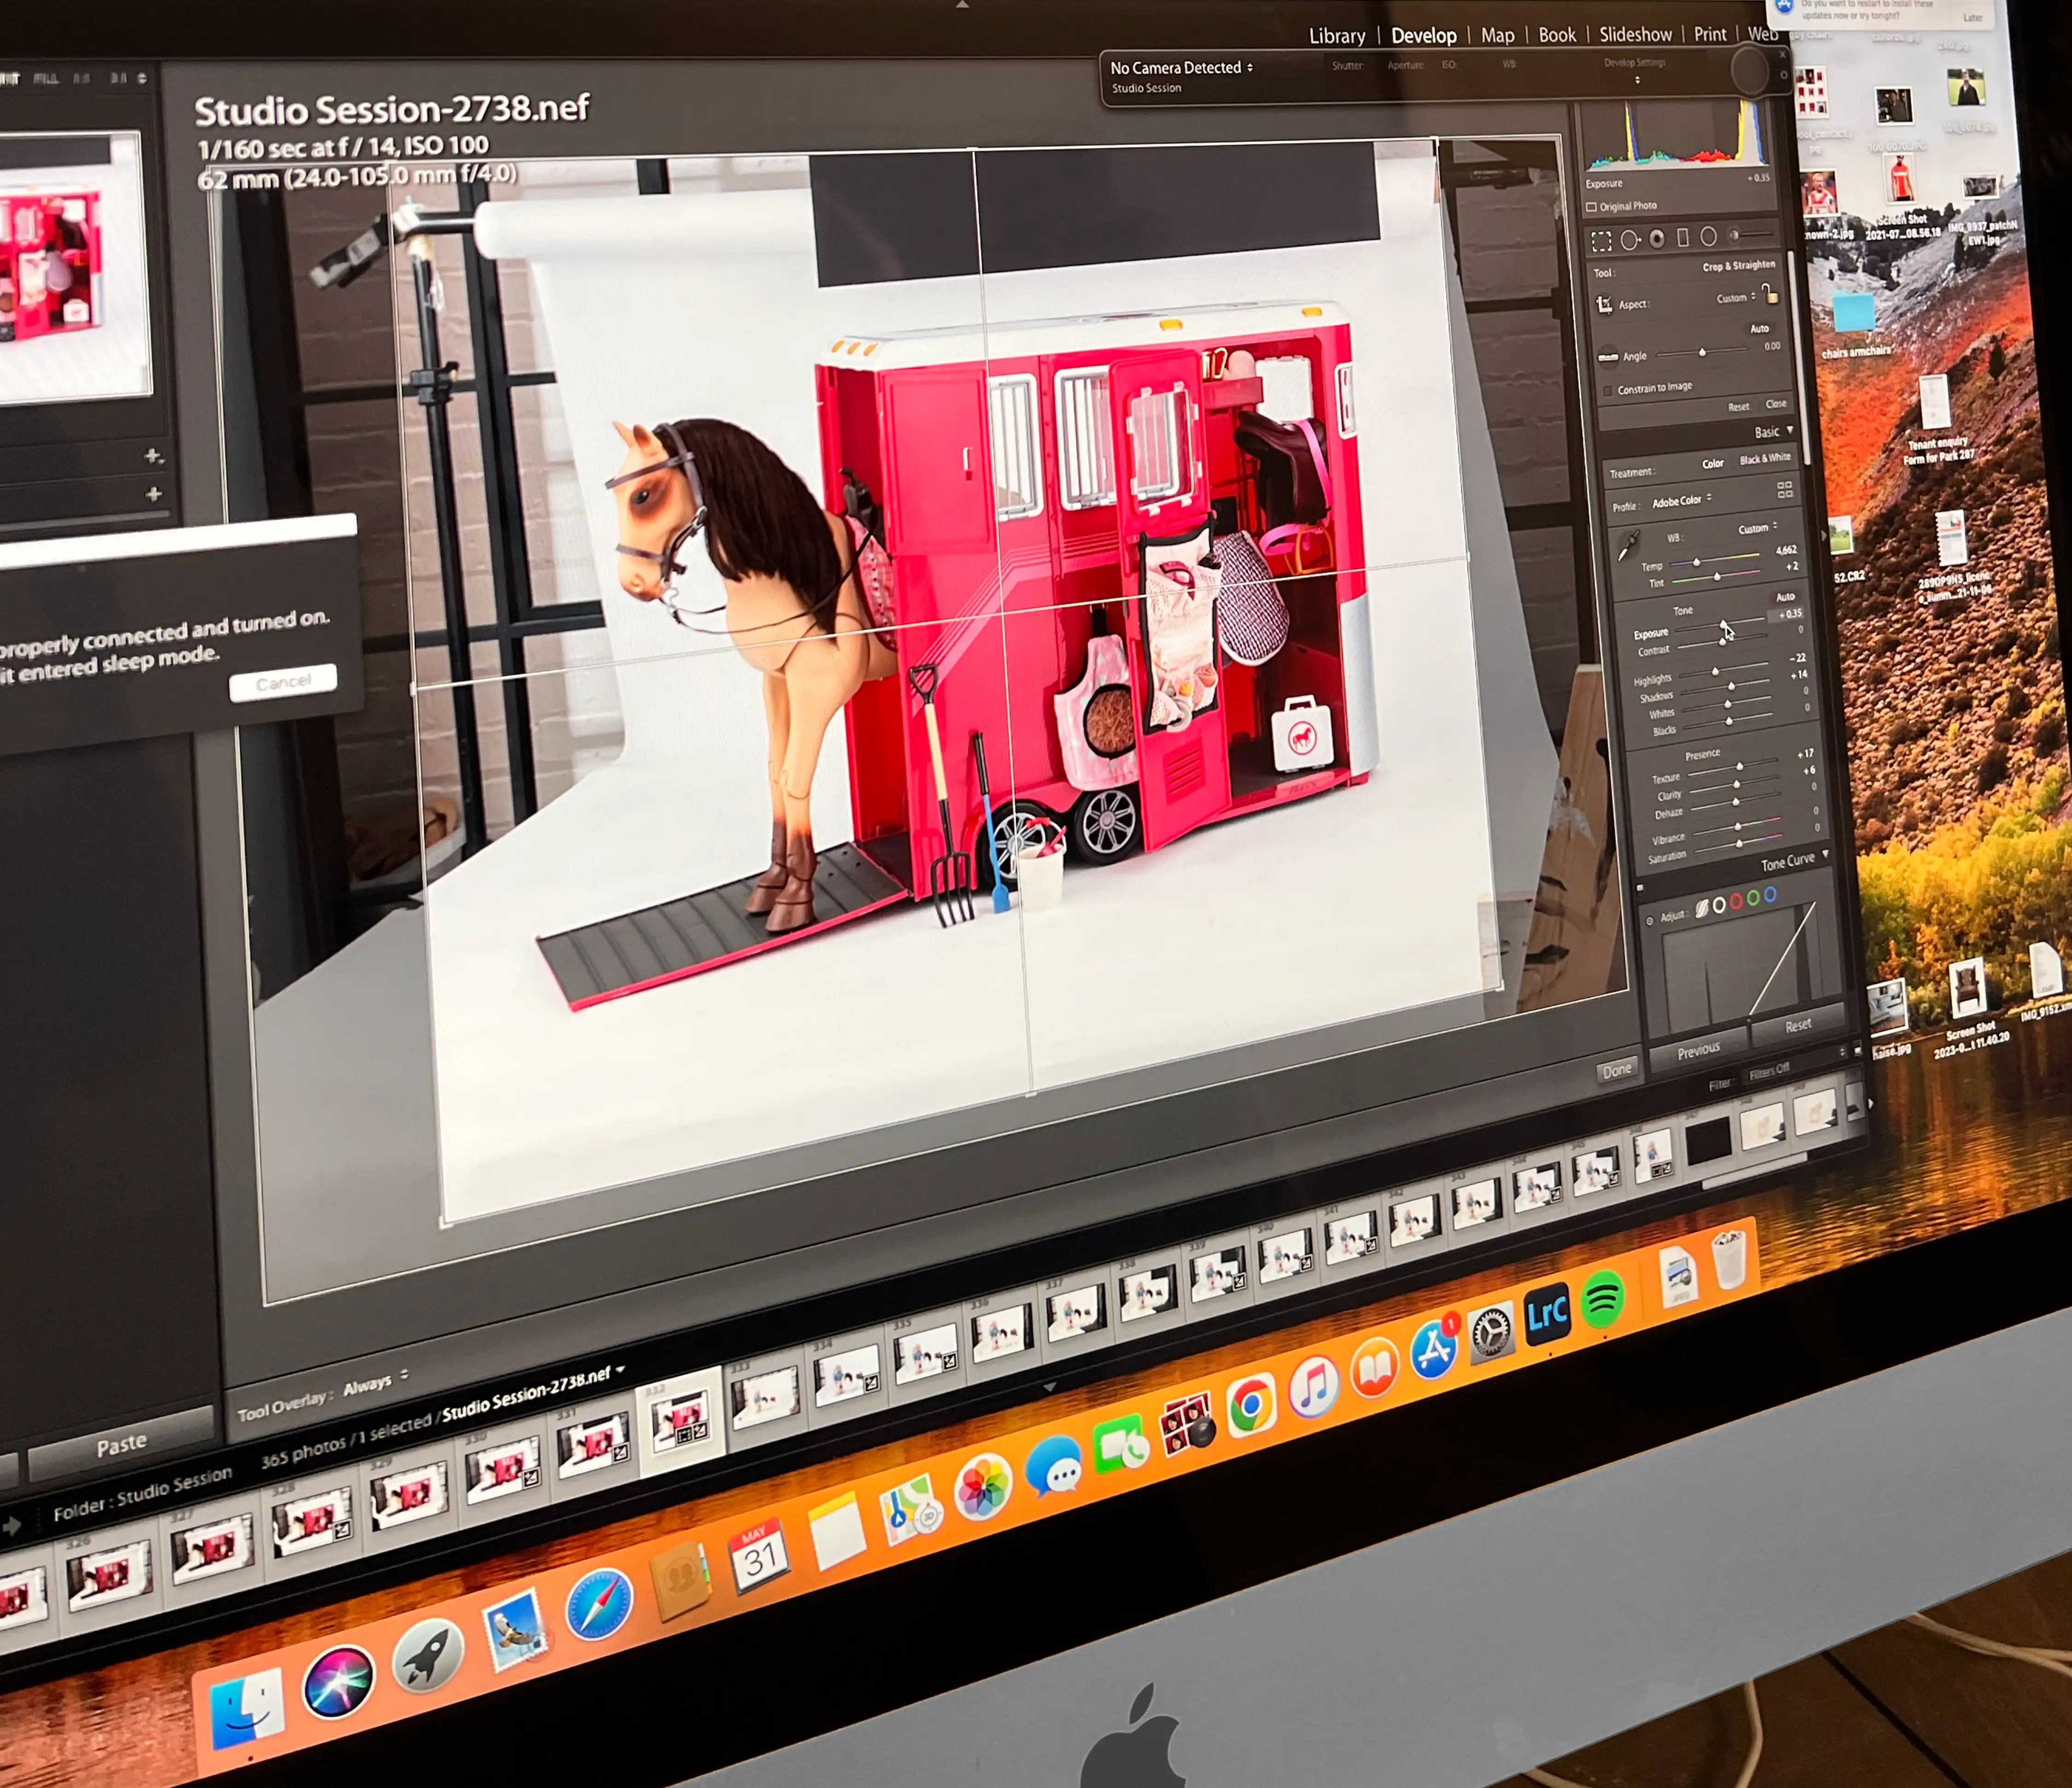
Task: Click the Previous button
Action: (x=1698, y=1050)
